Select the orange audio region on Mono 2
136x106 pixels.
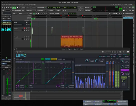click(72, 41)
